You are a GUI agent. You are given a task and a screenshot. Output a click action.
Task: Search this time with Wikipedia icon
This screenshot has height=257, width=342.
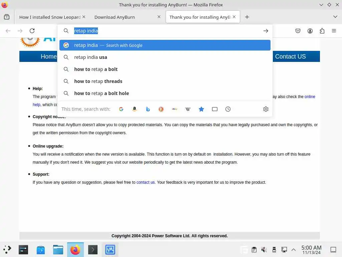pos(188,109)
